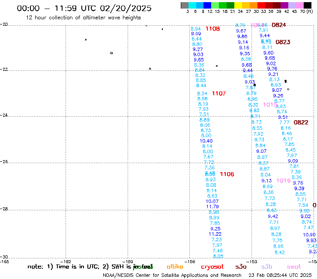The image size is (317, 279).
Task: Click the wave height value 11.79
Action: tap(212, 206)
